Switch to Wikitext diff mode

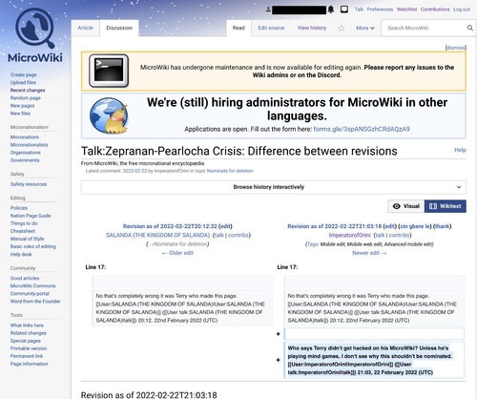tap(446, 206)
